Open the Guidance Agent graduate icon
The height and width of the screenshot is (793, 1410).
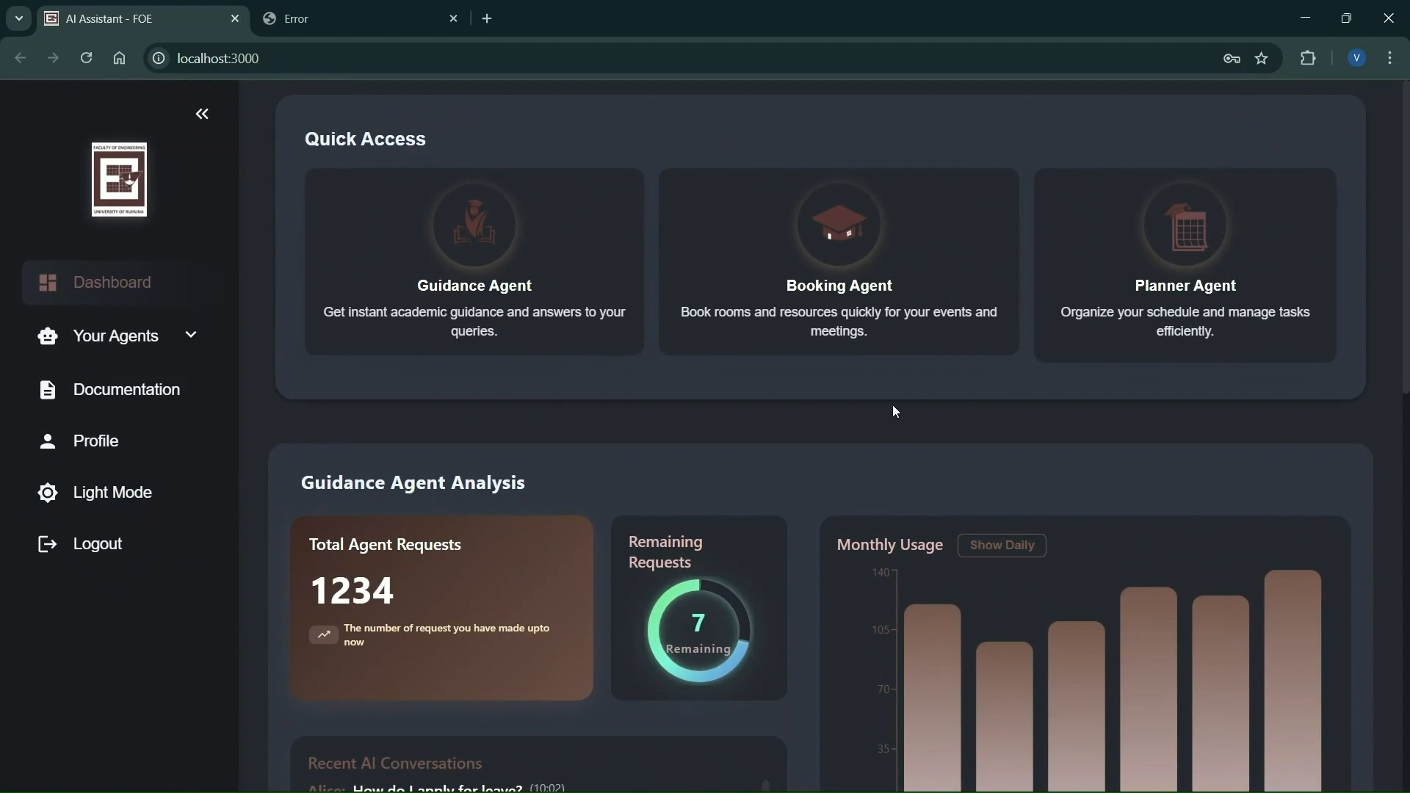click(474, 225)
